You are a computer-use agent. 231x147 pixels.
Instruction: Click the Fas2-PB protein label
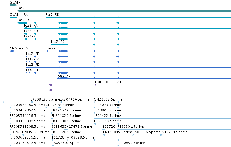[53, 48]
